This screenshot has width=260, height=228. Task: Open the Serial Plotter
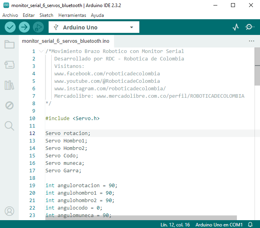235,27
